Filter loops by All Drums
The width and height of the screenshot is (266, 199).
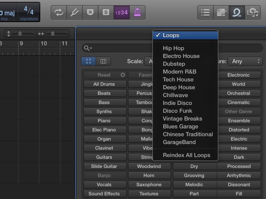coord(104,84)
